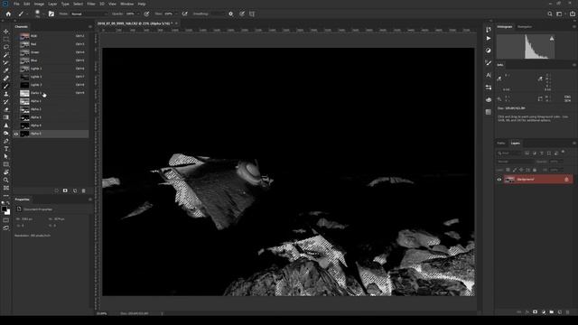
Task: Select the Eraser tool
Action: [x=6, y=109]
